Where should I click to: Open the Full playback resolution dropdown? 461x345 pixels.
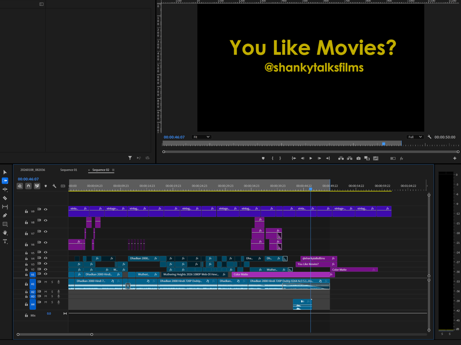point(415,137)
